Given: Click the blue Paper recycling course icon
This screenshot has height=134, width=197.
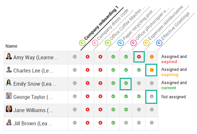Looking at the screenshot, I should 121,43.
